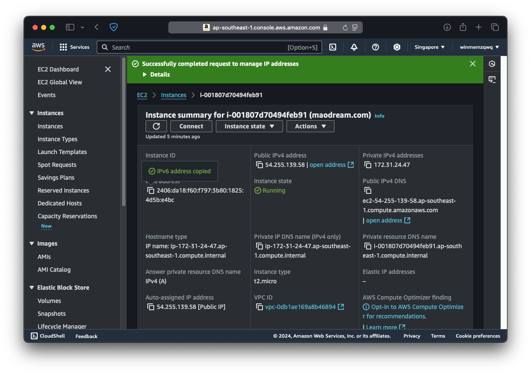Screen dimensions: 531x374
Task: Open Instance Types page
Action: 57,139
